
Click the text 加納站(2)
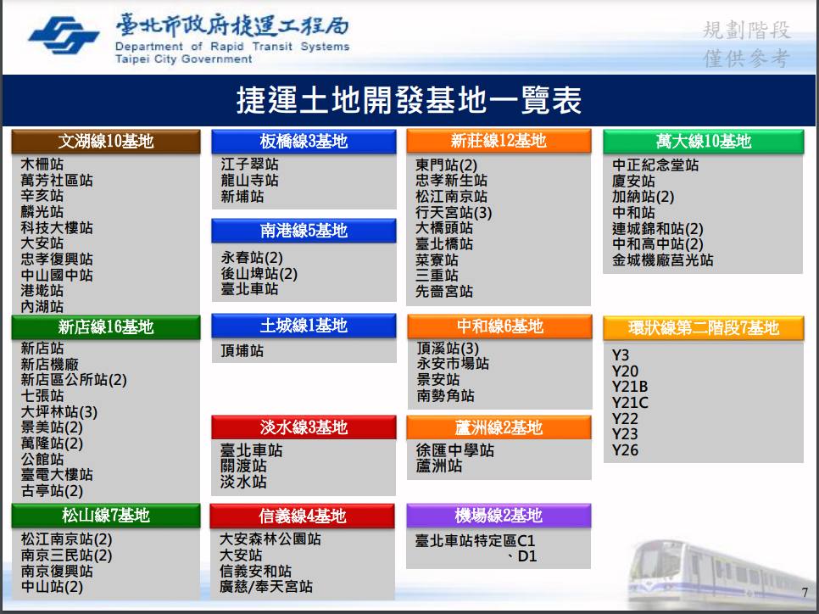coord(643,197)
